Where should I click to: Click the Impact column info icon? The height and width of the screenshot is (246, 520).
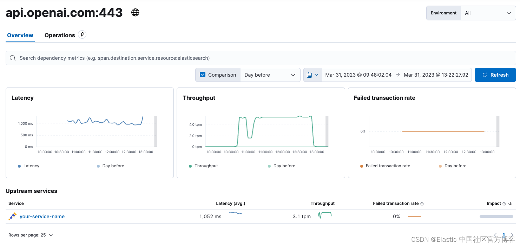[504, 204]
